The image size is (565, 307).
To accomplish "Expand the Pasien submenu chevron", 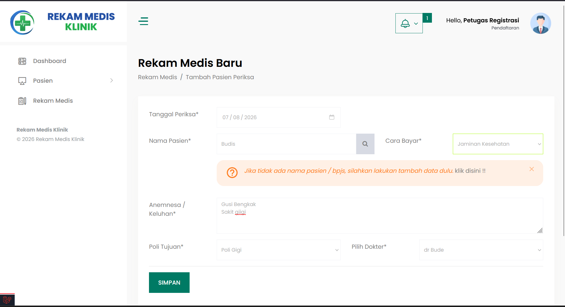I will [x=112, y=80].
